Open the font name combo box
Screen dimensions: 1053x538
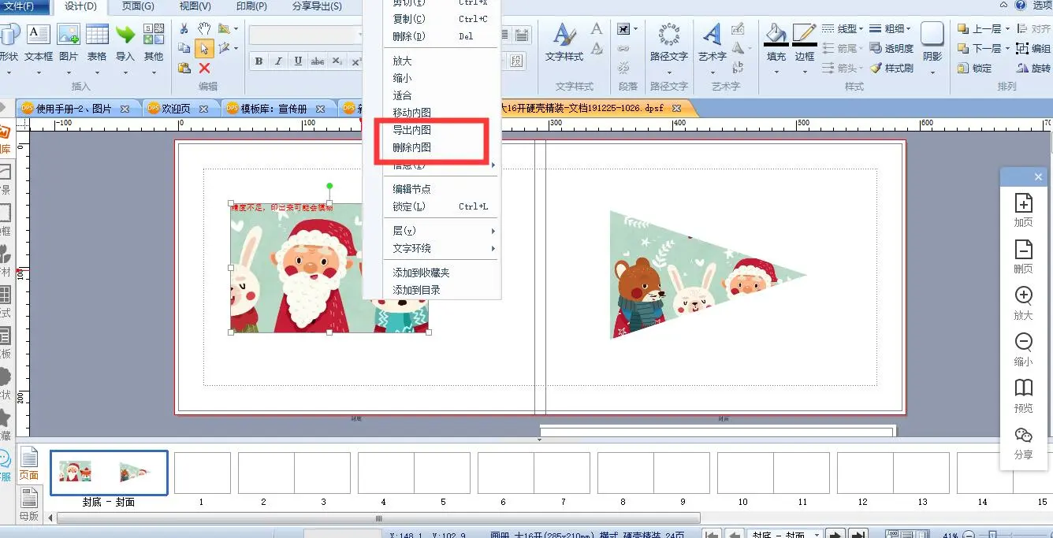[307, 35]
